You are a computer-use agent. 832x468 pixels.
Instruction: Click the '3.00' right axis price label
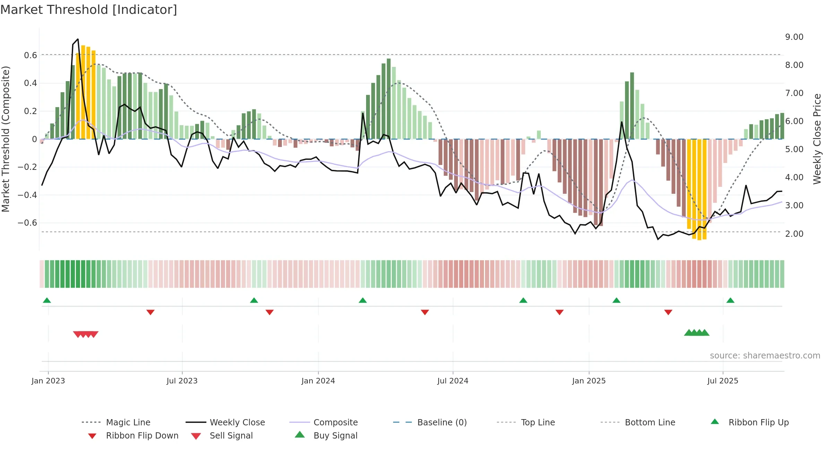pyautogui.click(x=794, y=205)
